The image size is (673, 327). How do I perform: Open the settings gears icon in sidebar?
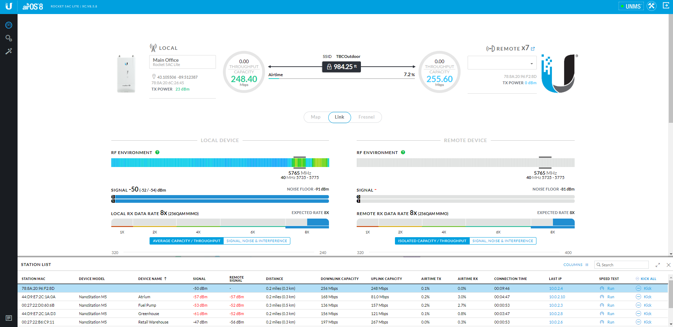[x=9, y=38]
